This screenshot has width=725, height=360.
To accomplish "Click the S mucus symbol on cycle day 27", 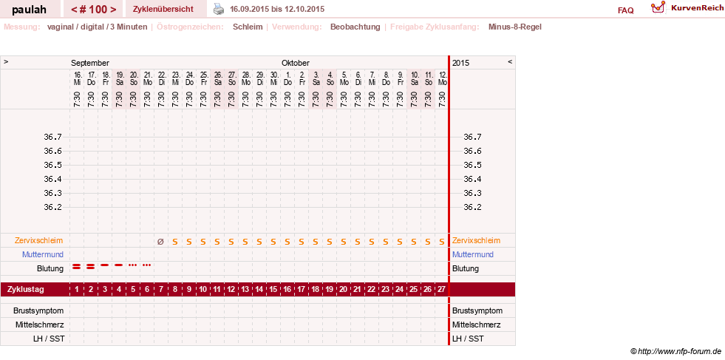I will pos(441,242).
